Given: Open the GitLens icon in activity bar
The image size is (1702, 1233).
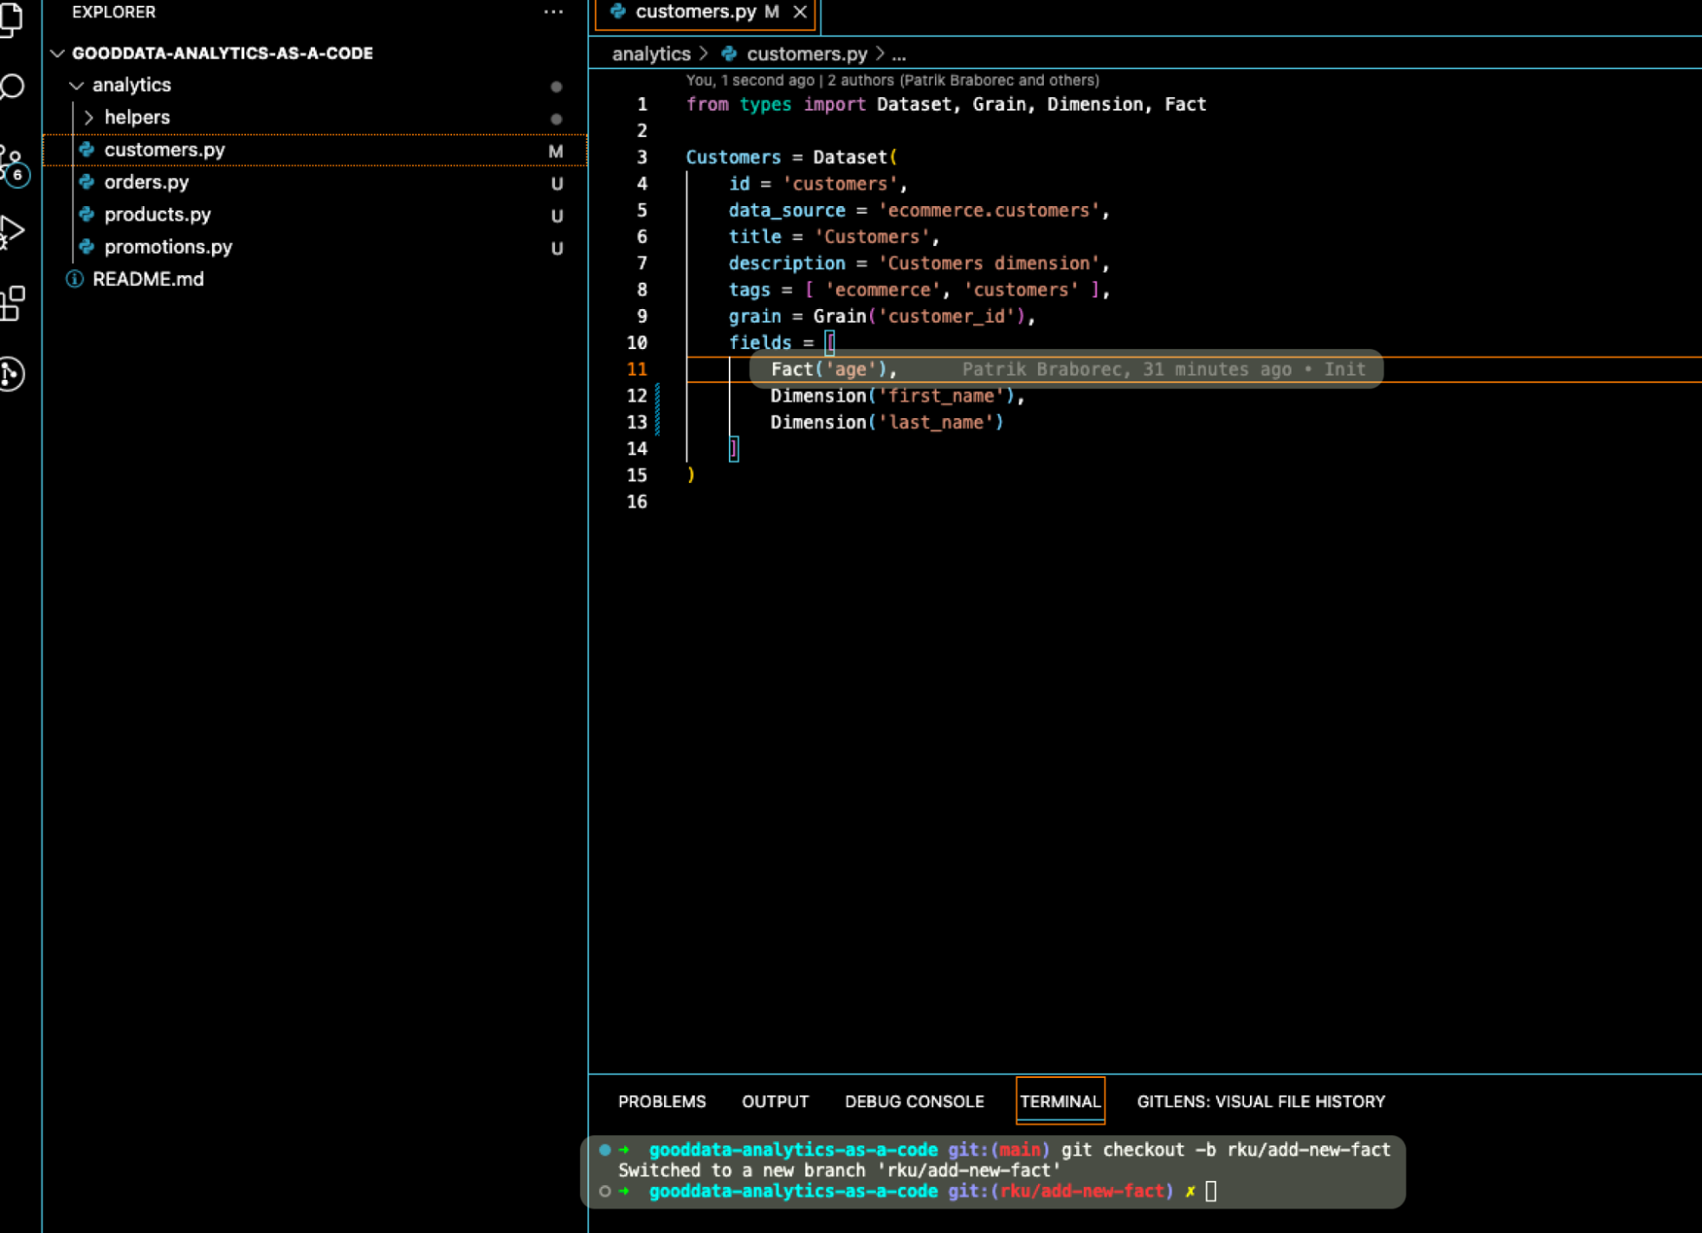Looking at the screenshot, I should point(12,373).
